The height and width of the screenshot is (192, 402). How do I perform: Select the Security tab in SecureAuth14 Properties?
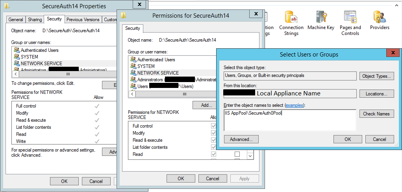click(54, 19)
